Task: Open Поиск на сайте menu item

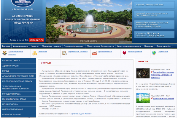Action: pos(163,46)
